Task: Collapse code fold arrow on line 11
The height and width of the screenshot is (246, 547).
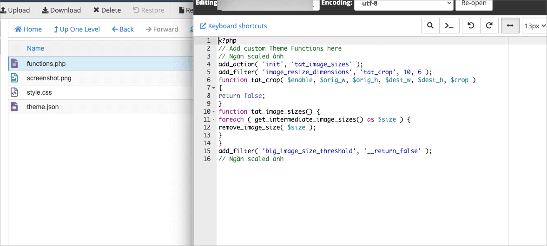Action: 213,120
